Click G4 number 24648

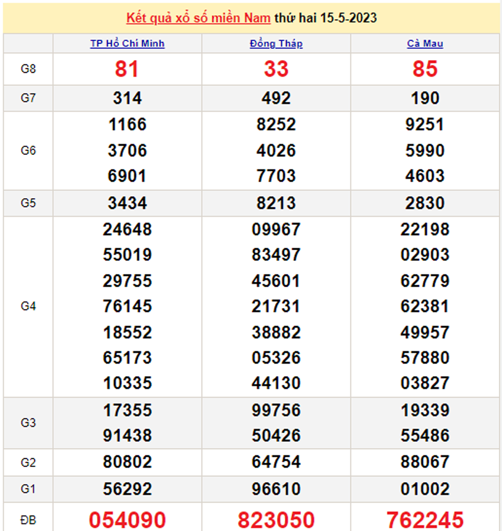127,229
